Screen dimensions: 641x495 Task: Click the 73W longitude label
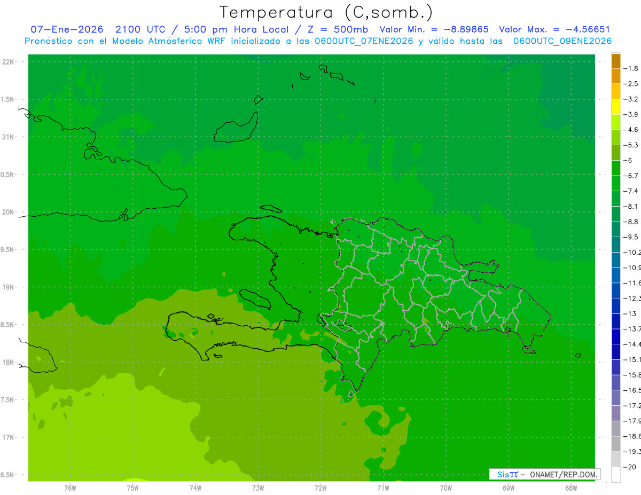[258, 488]
